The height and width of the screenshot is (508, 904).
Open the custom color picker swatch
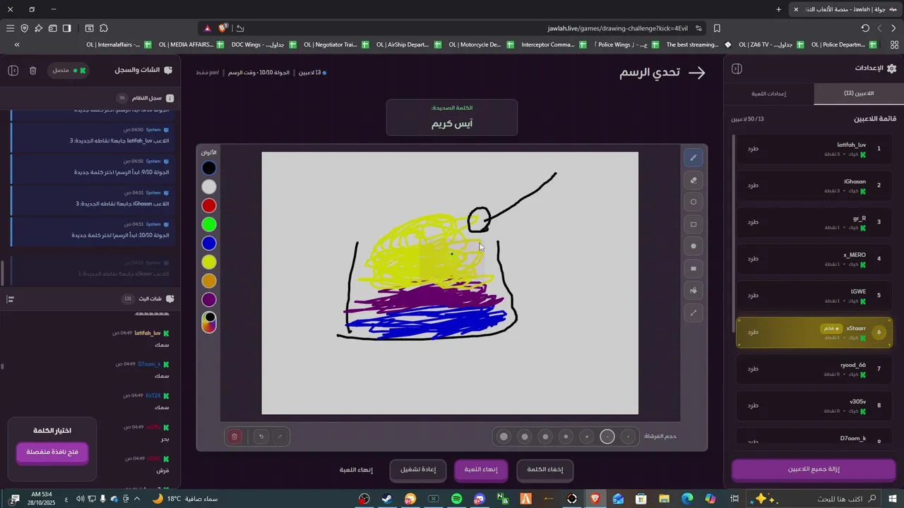pyautogui.click(x=209, y=322)
